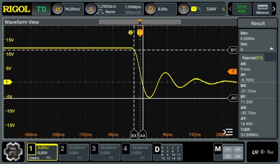
Task: Click the Measure ruler icon
Action: [262, 9]
